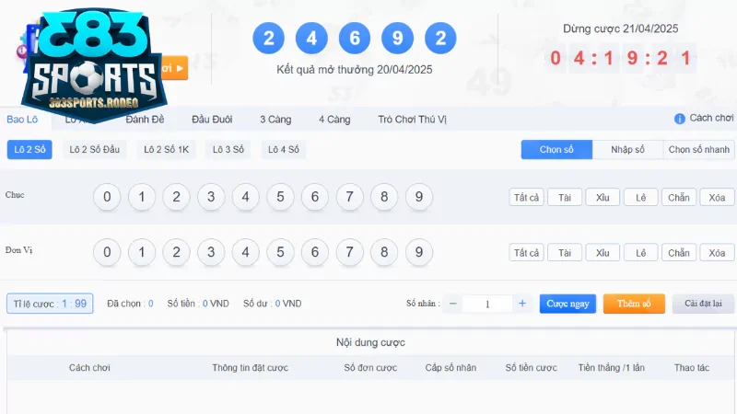Open the Trò Chơi Thú Vị tab
This screenshot has width=737, height=414.
click(412, 120)
